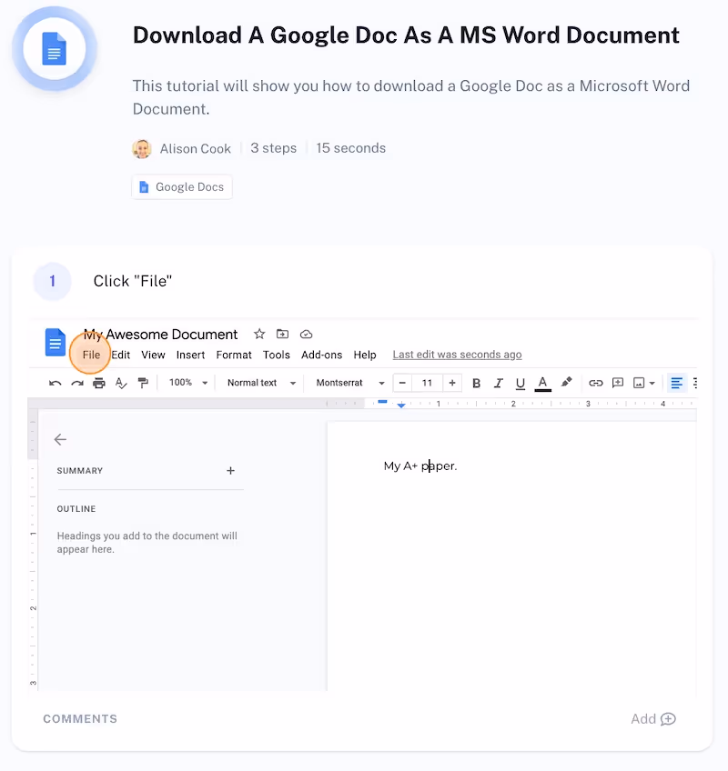Click the paint format roller icon
728x771 pixels.
click(143, 383)
